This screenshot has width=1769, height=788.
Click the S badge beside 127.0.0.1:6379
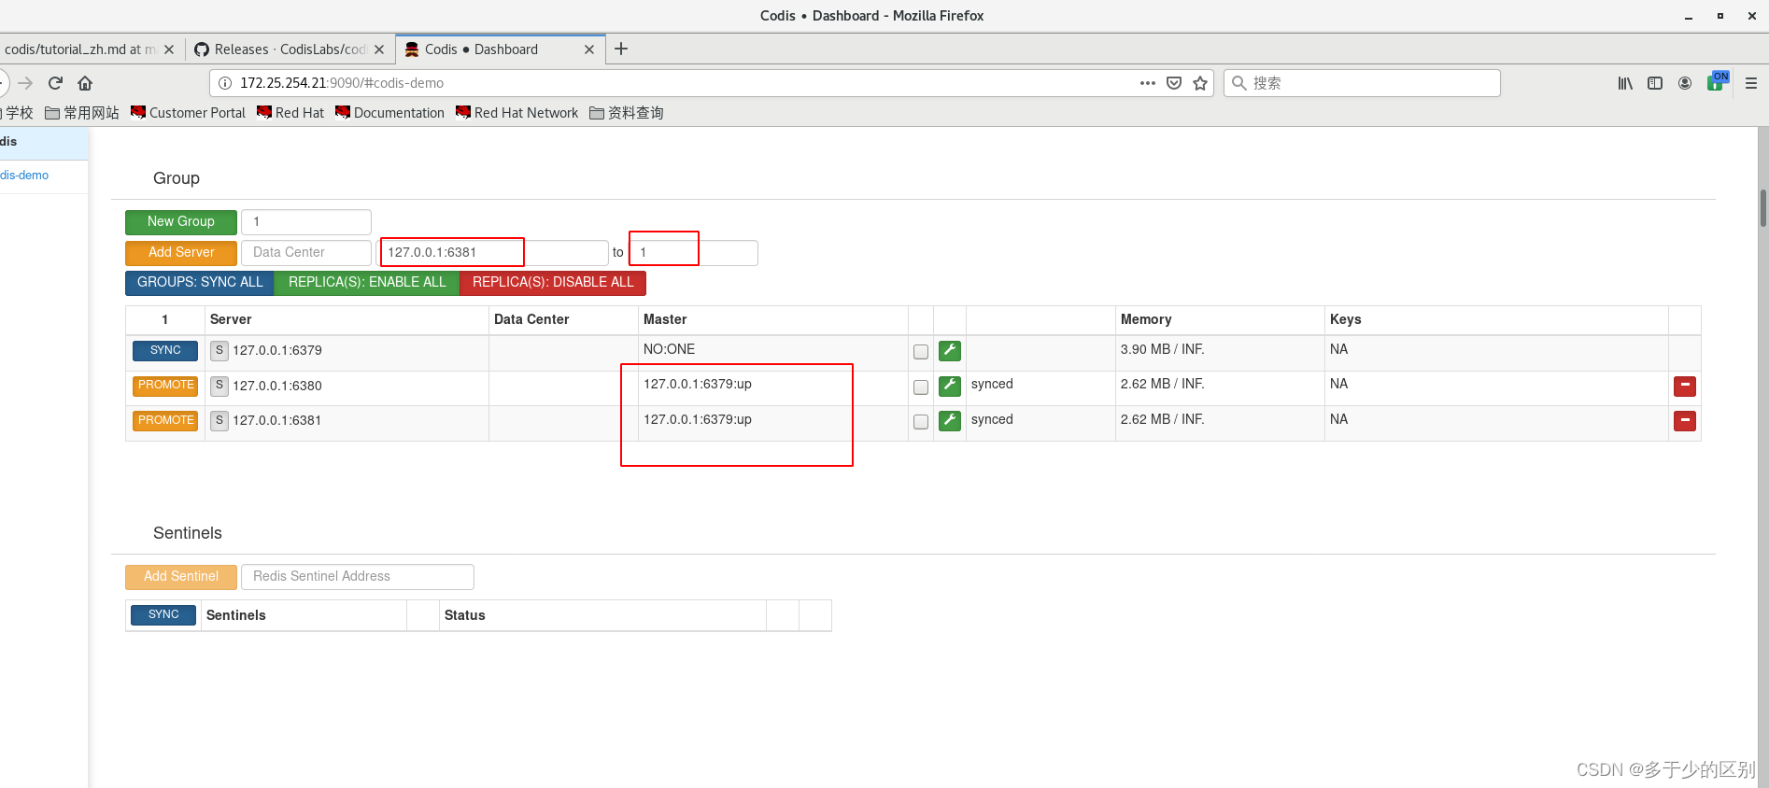219,350
